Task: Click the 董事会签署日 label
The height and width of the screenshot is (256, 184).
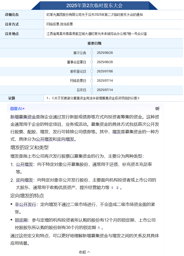Action: (x=76, y=62)
